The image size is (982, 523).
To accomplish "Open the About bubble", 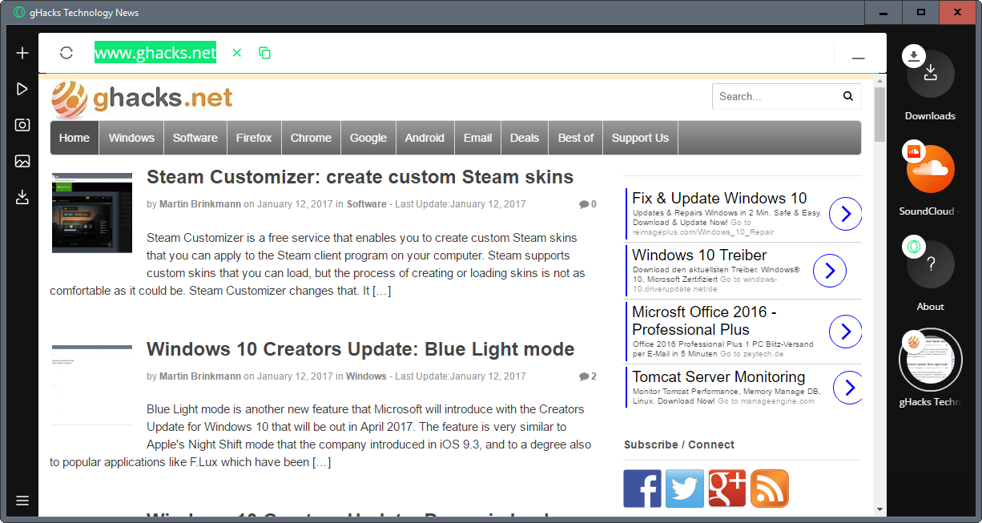I will pyautogui.click(x=930, y=264).
